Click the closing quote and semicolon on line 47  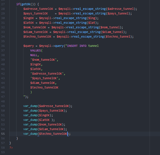(x=26, y=97)
